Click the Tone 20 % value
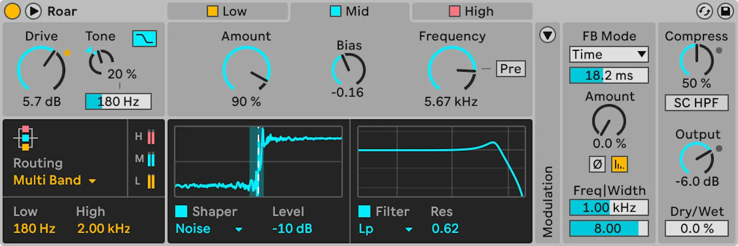This screenshot has height=246, width=738. (122, 74)
